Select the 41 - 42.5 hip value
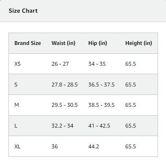 [99, 125]
